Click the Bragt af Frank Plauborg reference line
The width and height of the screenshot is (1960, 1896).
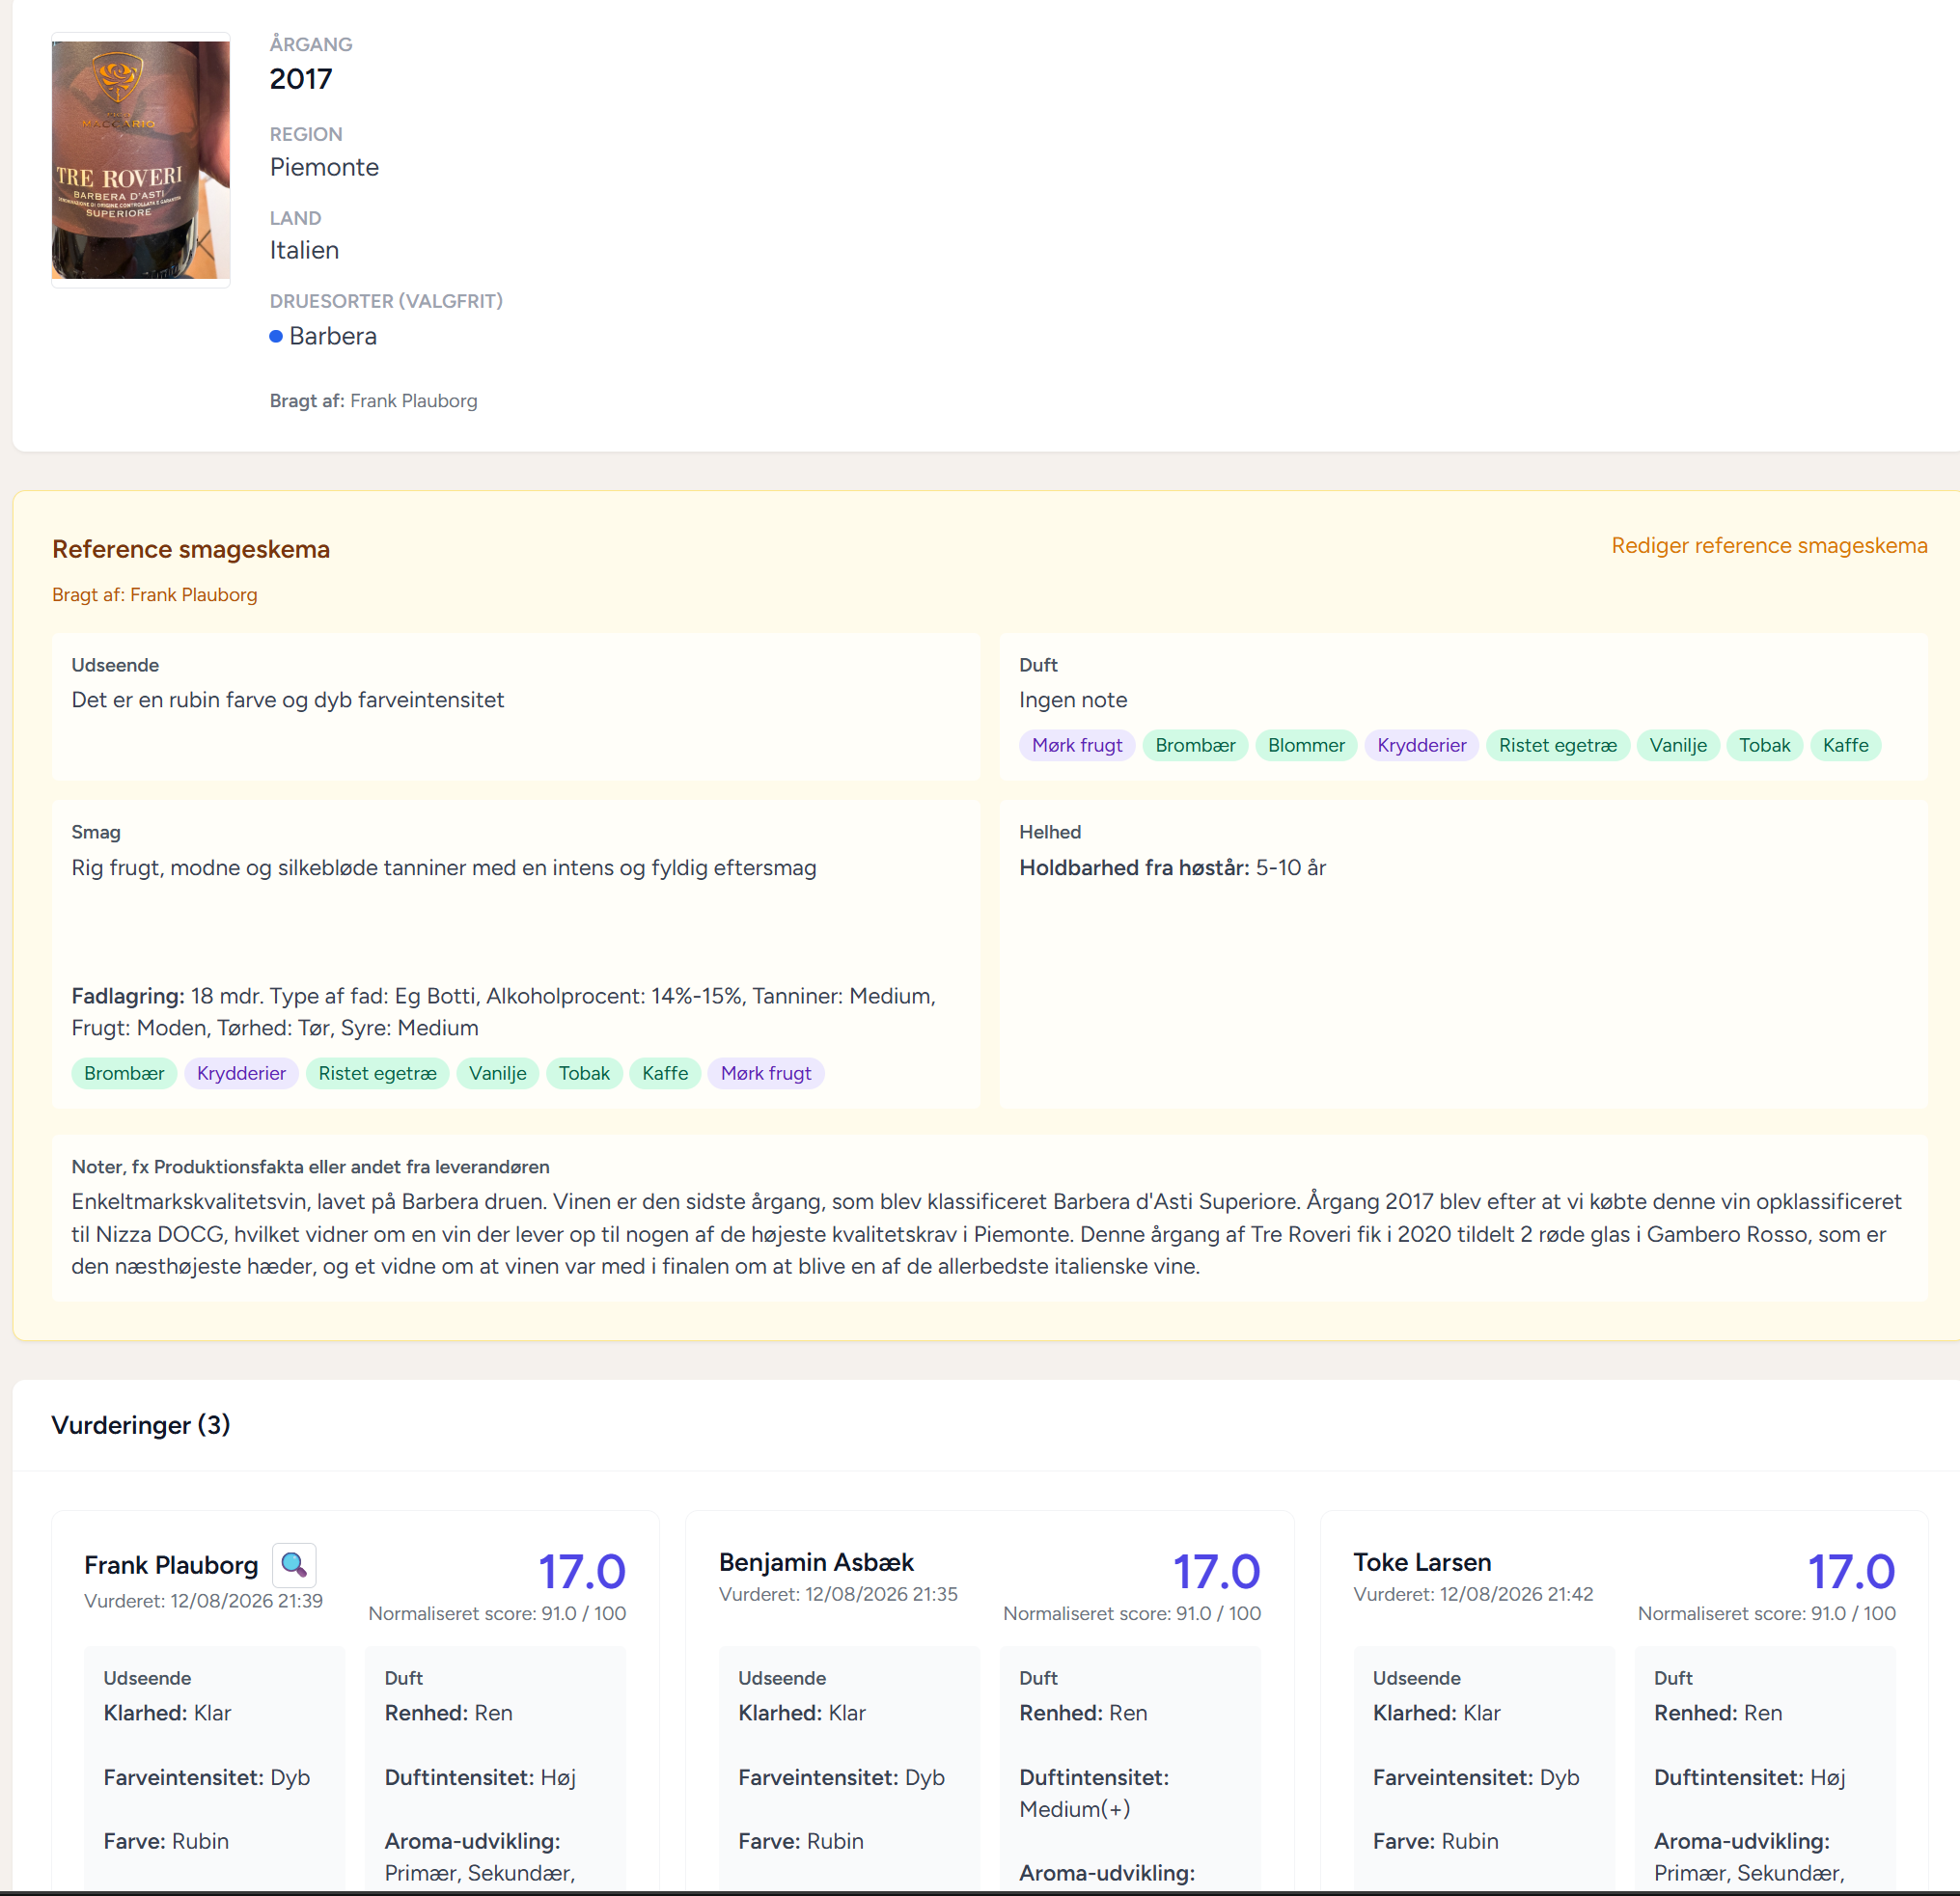coord(155,596)
